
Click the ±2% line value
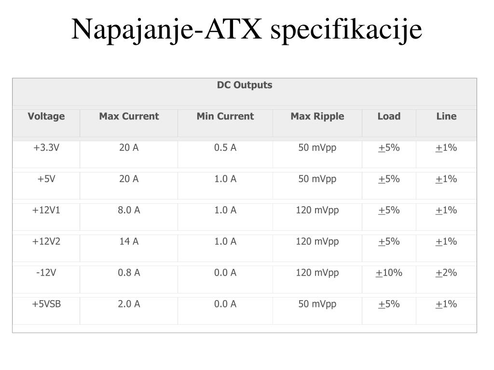point(446,273)
